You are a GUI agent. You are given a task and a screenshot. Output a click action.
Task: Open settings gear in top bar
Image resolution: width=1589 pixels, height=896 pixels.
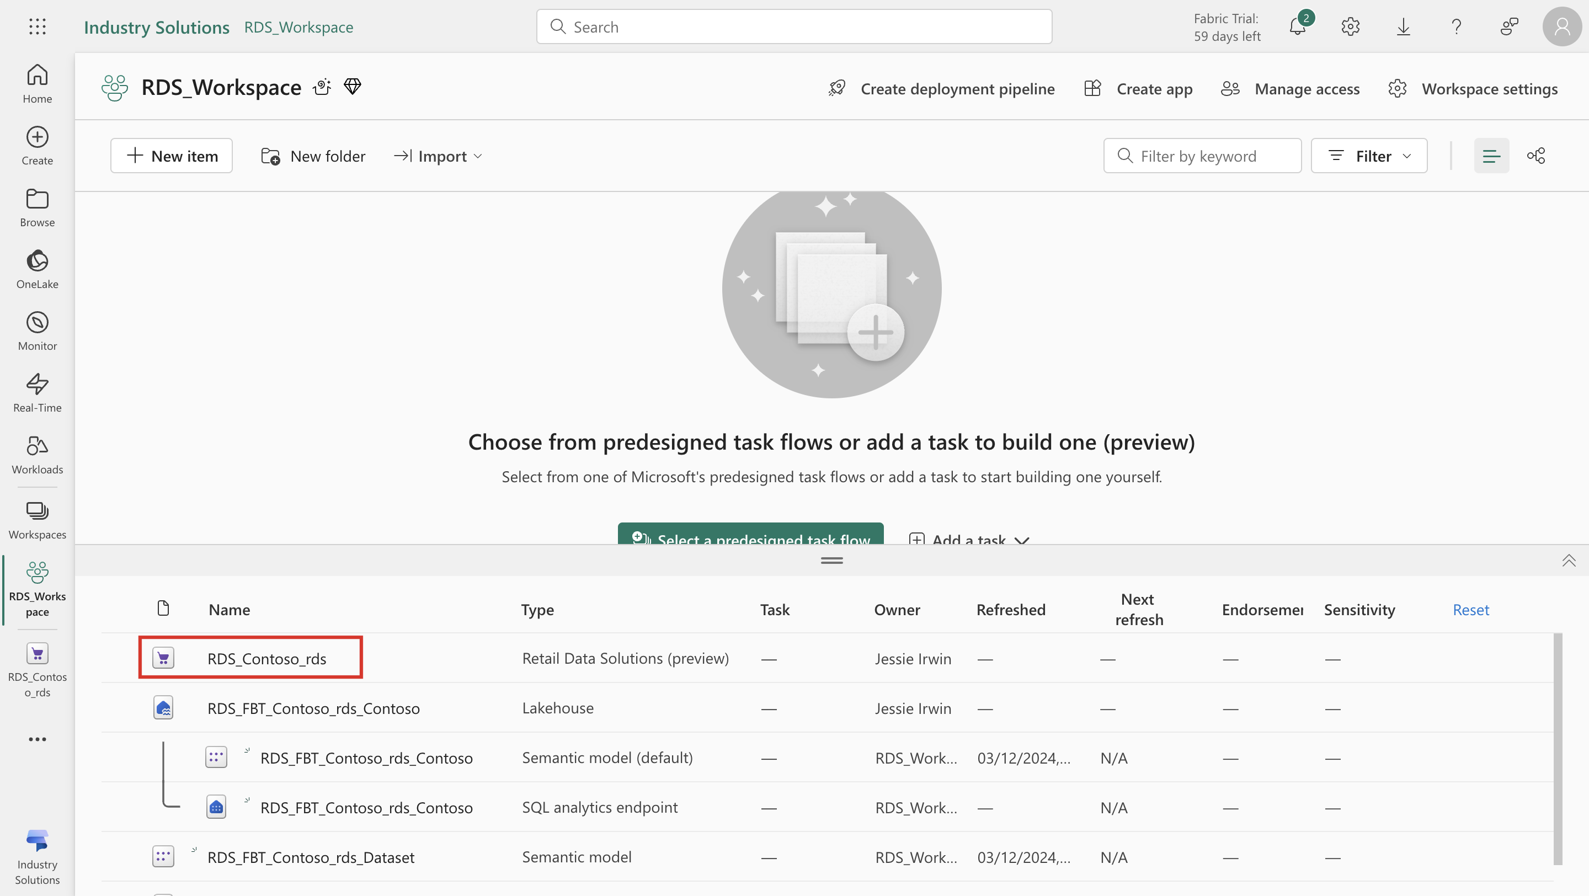click(1350, 26)
